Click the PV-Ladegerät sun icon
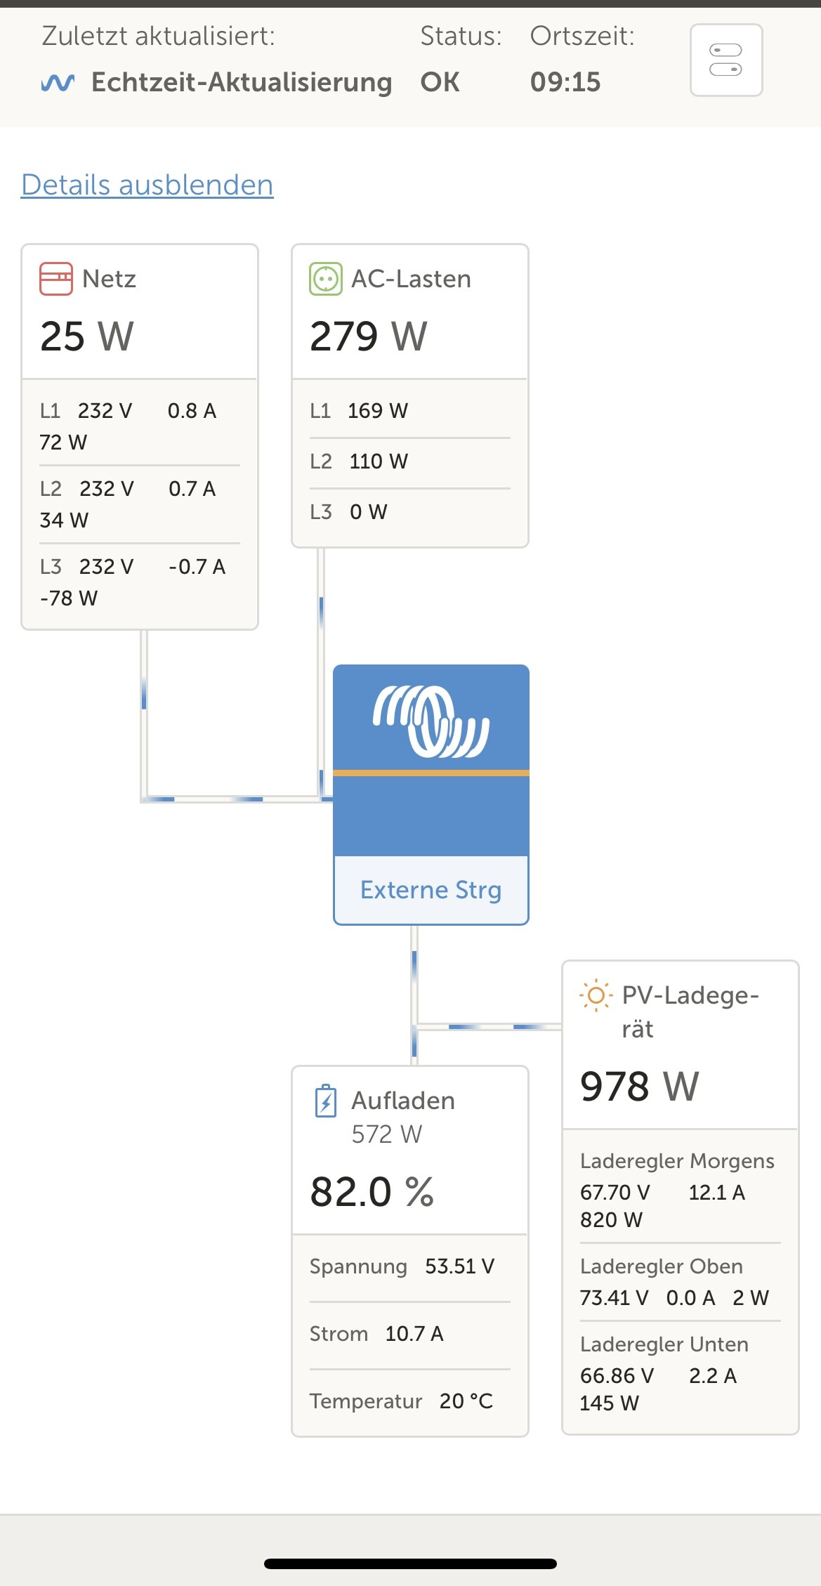This screenshot has width=821, height=1586. (596, 995)
